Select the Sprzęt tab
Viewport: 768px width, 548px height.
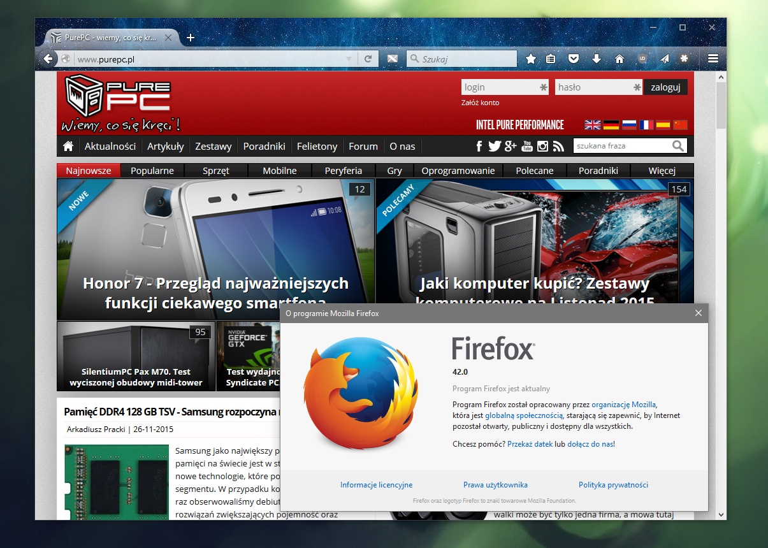tap(216, 170)
